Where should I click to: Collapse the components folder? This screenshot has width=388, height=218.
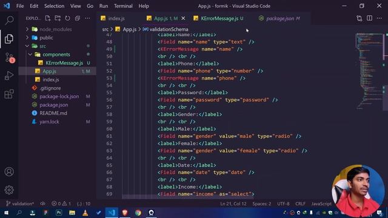coord(30,54)
